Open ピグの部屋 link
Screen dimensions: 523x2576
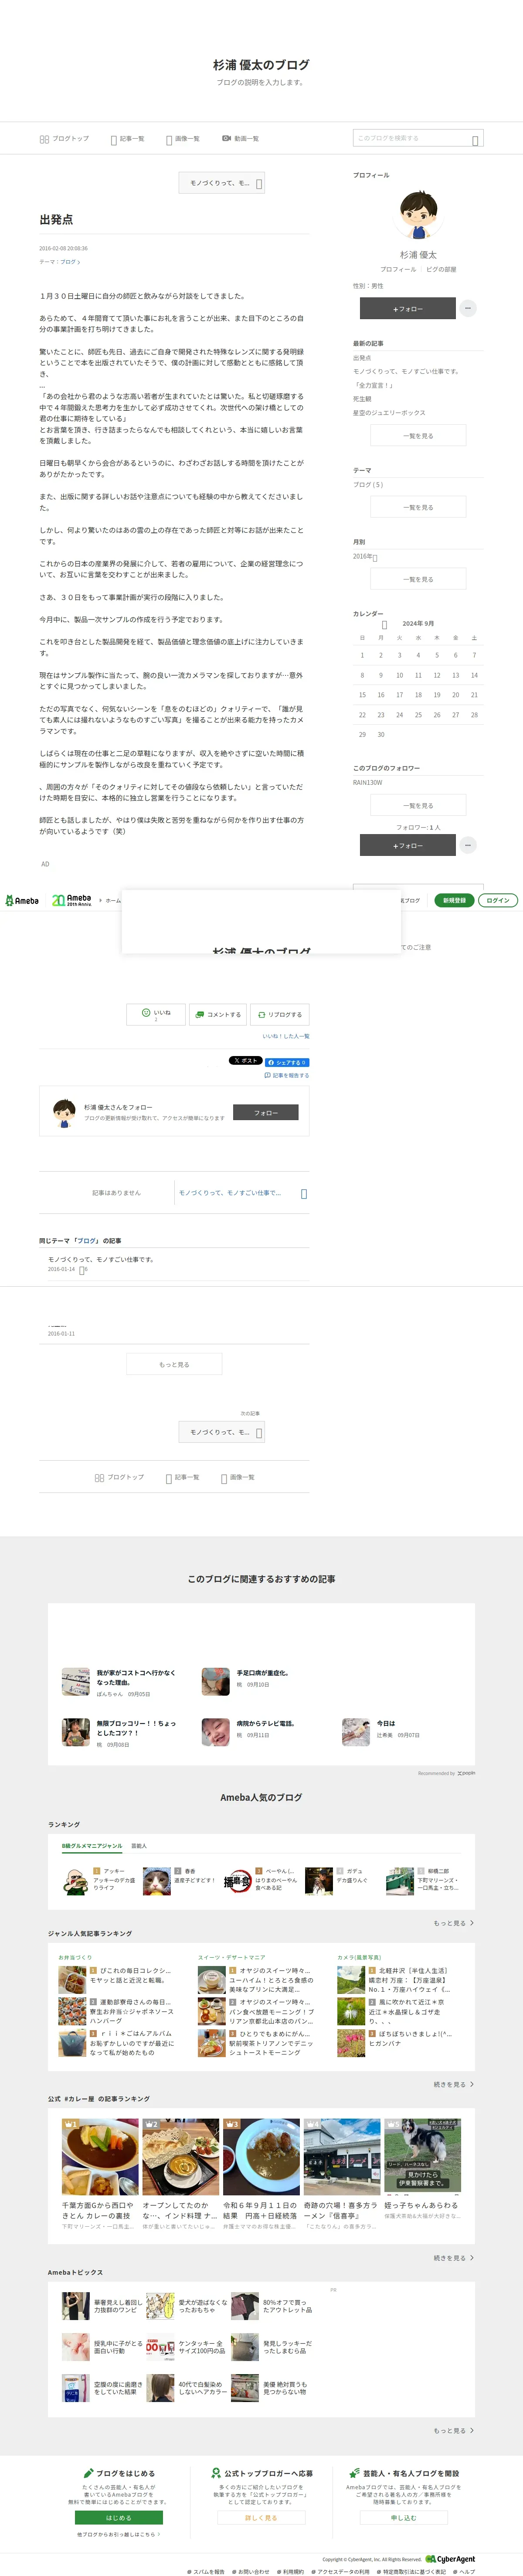[x=441, y=269]
